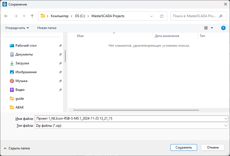Viewport: 230px width, 156px height.
Task: Open Имя файла dropdown arrow
Action: click(x=226, y=118)
